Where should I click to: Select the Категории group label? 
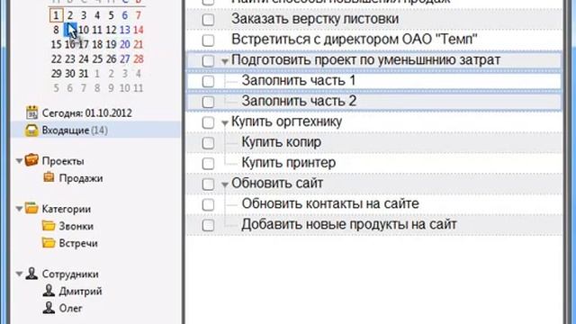66,209
